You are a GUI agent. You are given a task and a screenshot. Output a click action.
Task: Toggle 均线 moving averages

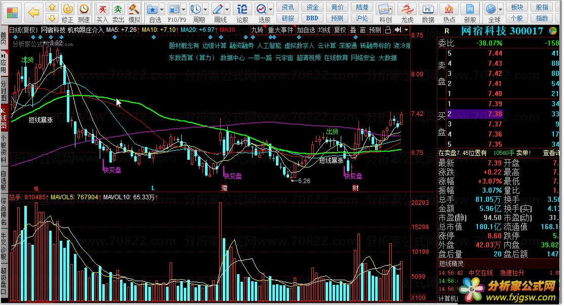tap(325, 30)
